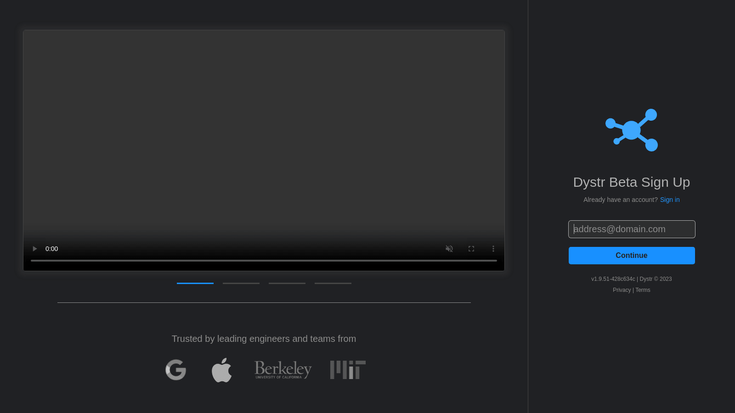Switch to the fourth carousel slide indicator

333,283
